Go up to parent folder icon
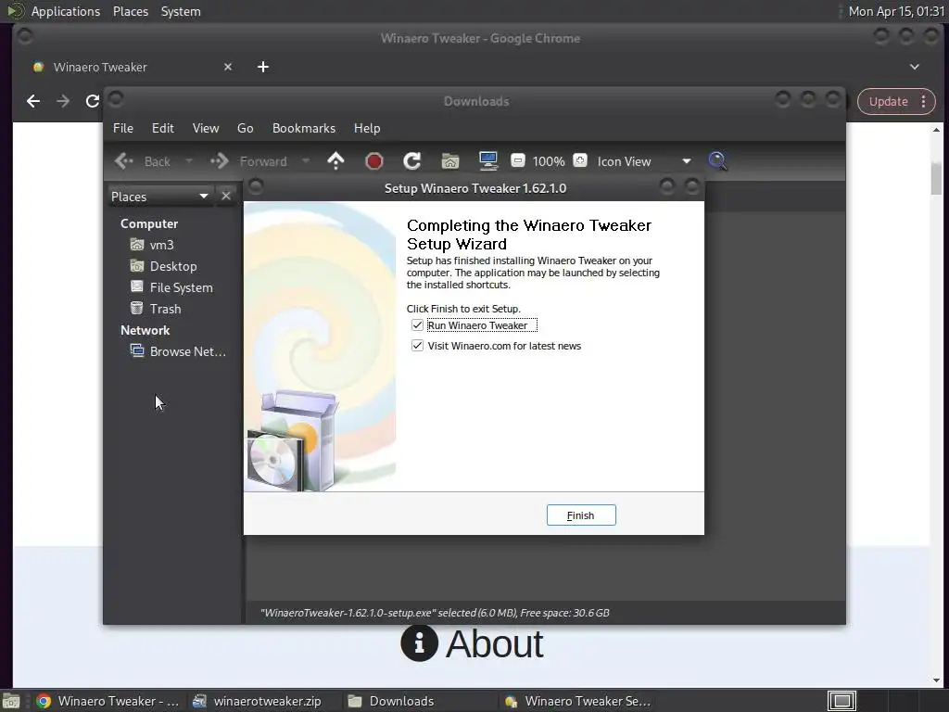This screenshot has width=949, height=712. point(335,161)
